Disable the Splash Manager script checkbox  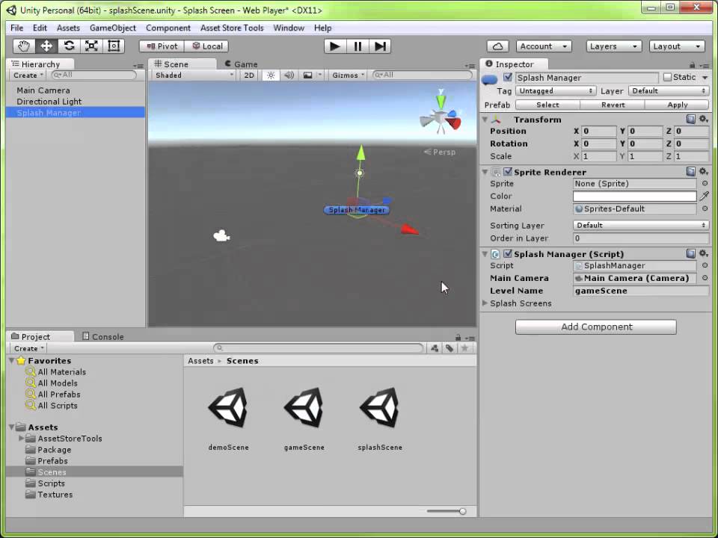(x=507, y=253)
